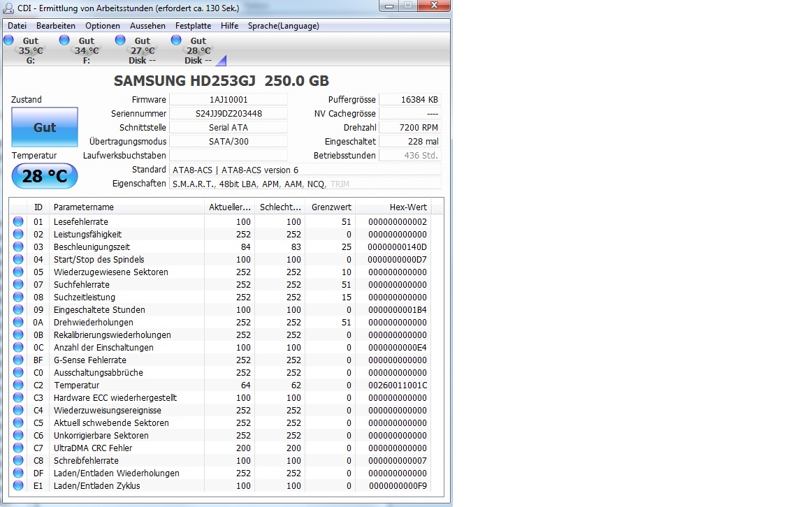Click status icon of G-Sense Fehlerrate row
Image resolution: width=805 pixels, height=507 pixels.
[18, 360]
